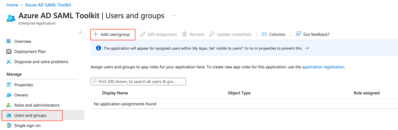Select Users and groups in sidebar
398x130 pixels.
click(x=30, y=115)
